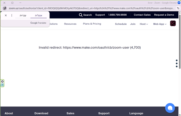Click the Download footer heading
Image resolution: width=181 pixels, height=116 pixels.
(x=41, y=113)
